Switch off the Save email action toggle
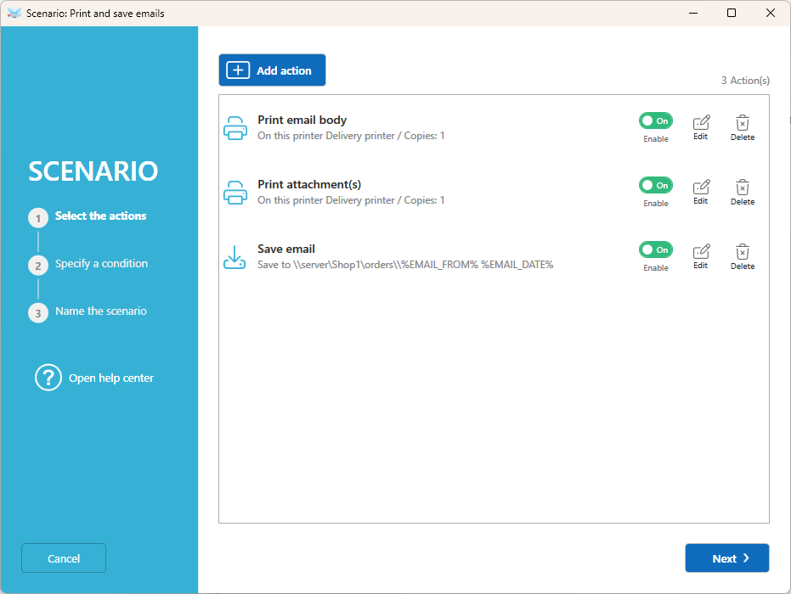Viewport: 791px width, 594px height. (656, 249)
